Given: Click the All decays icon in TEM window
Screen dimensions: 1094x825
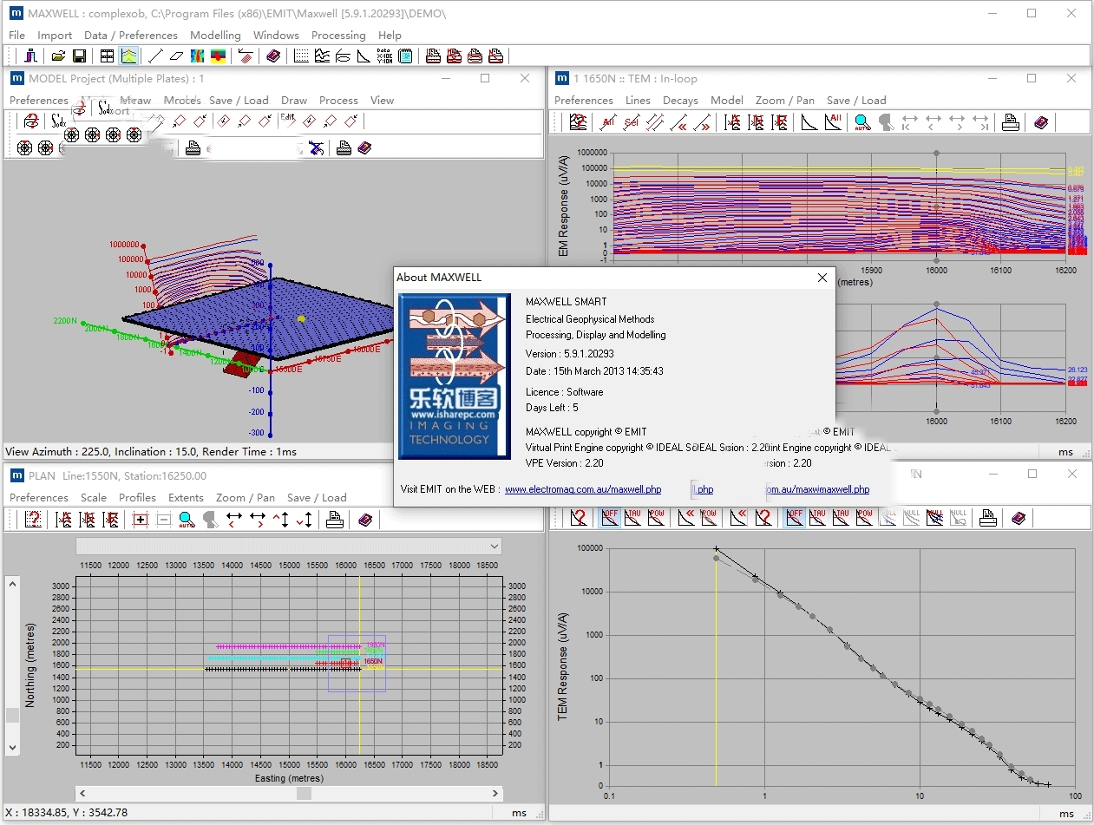Looking at the screenshot, I should 833,122.
